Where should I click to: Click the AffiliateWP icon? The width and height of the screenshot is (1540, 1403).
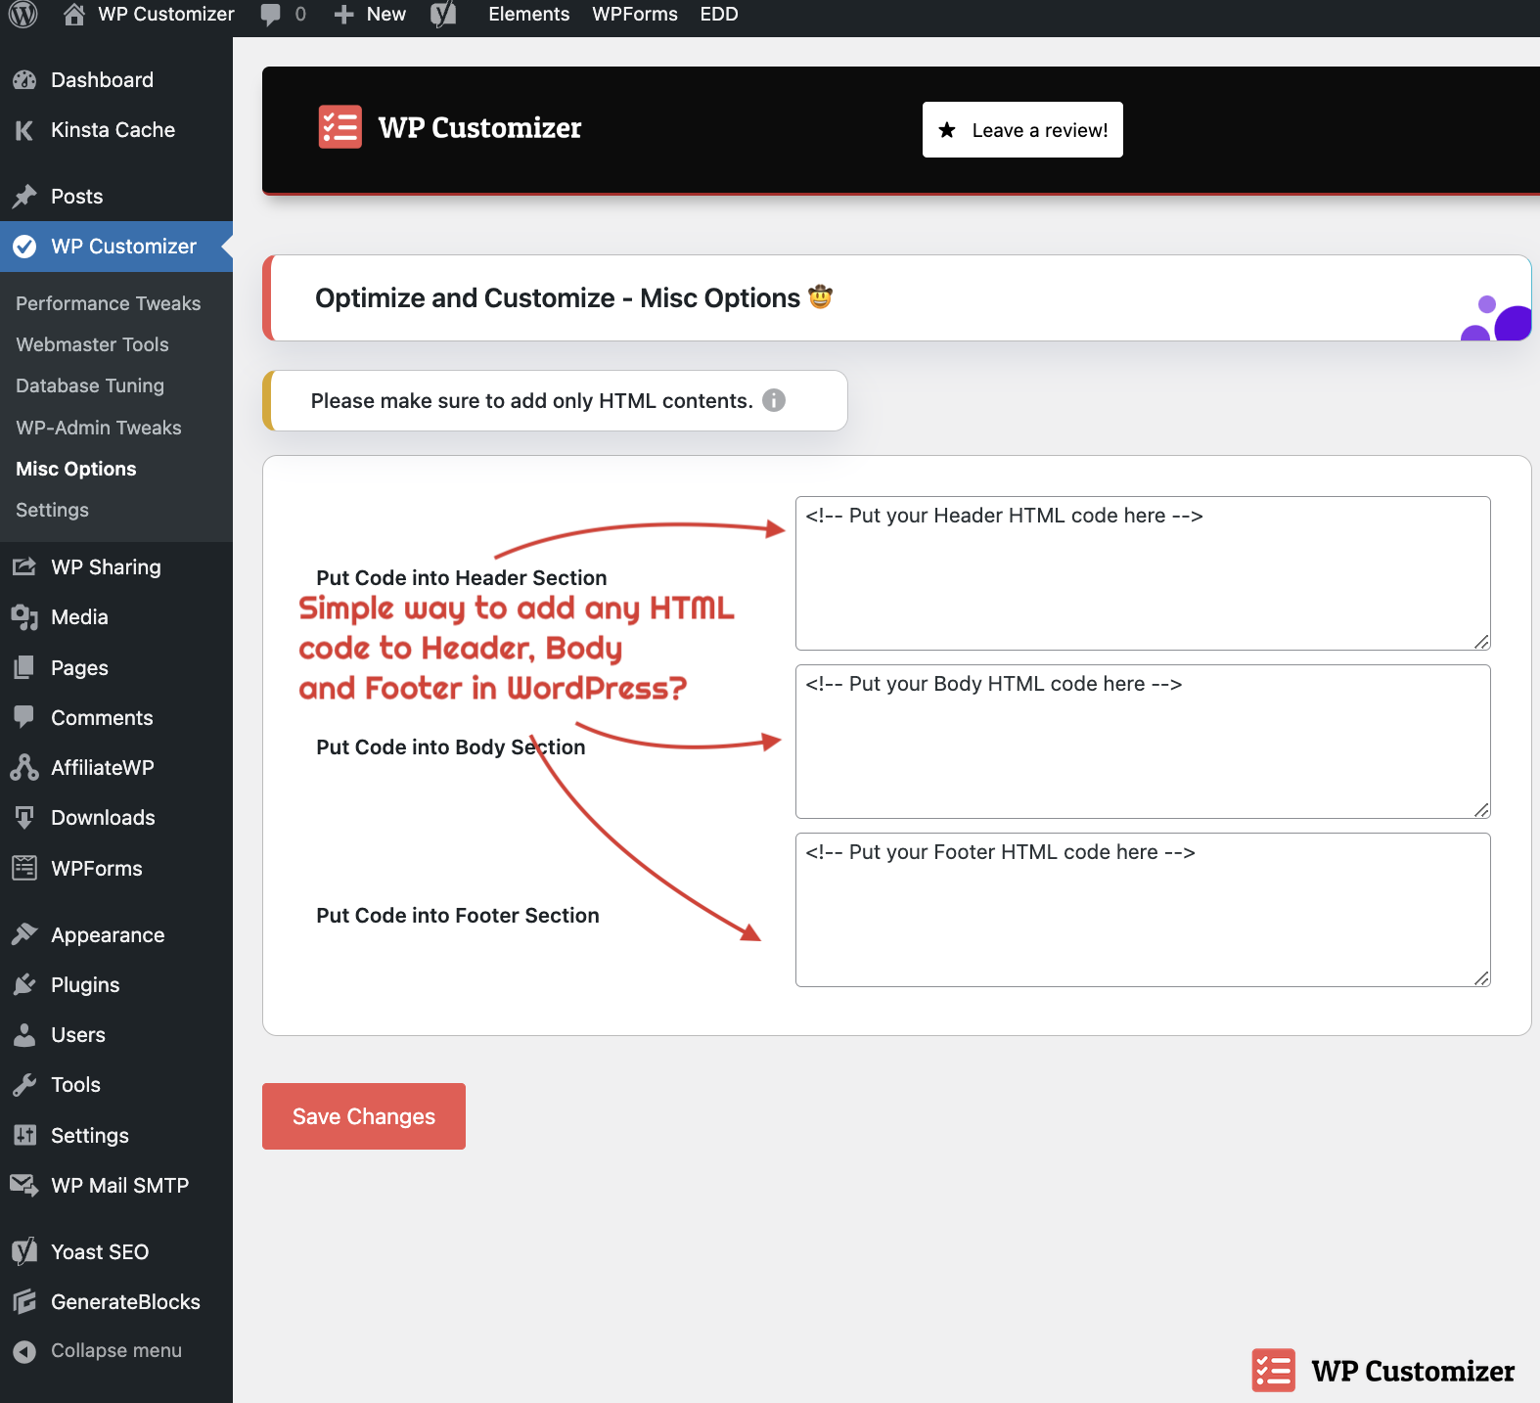(x=24, y=768)
